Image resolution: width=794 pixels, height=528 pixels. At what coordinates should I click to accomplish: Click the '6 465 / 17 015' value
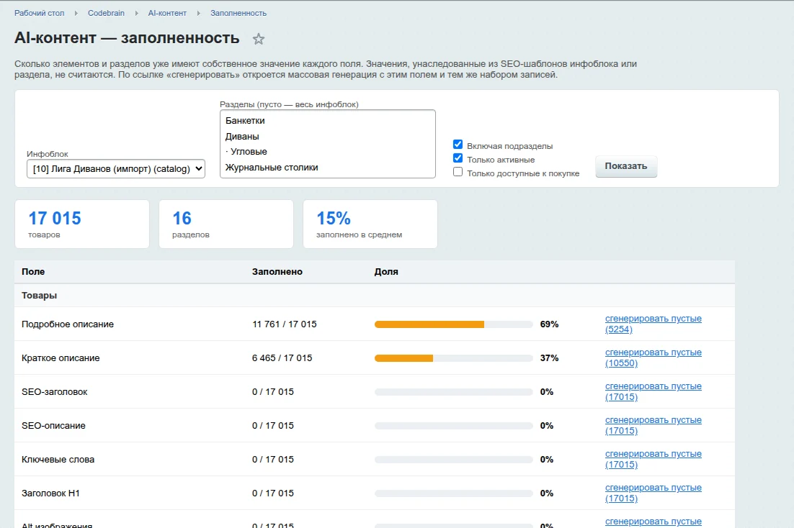(x=282, y=358)
